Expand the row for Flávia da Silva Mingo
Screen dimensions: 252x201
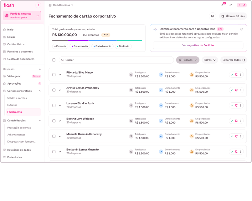[60, 75]
